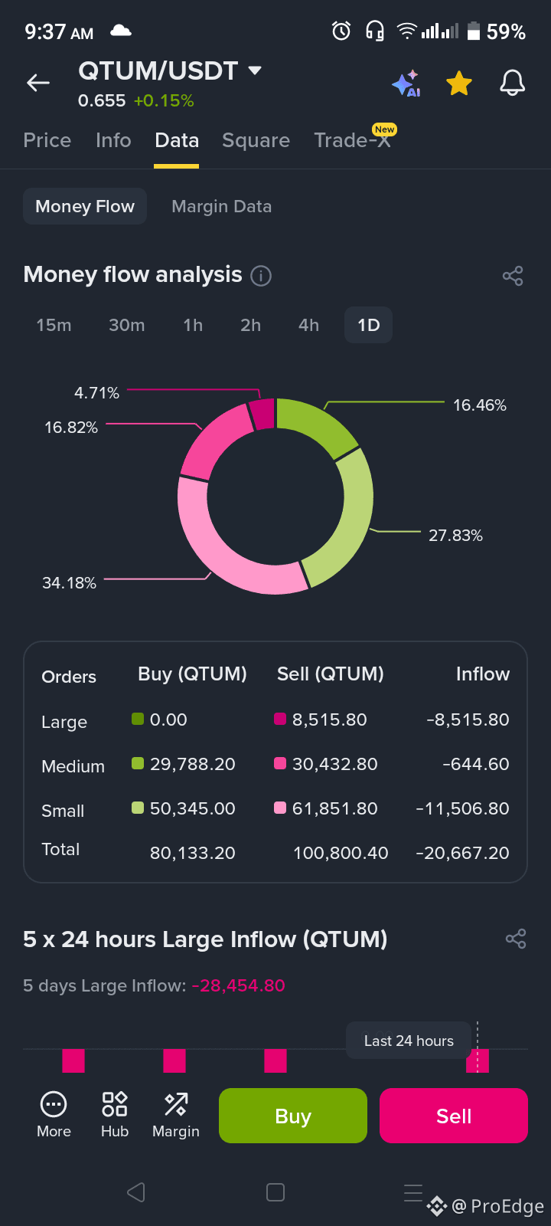Open Money flow analysis info icon
This screenshot has height=1226, width=551.
click(261, 276)
